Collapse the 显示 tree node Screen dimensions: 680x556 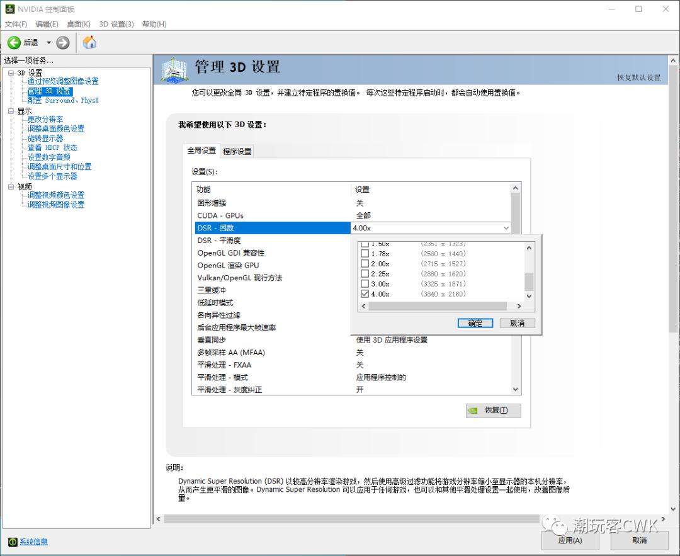[x=11, y=111]
